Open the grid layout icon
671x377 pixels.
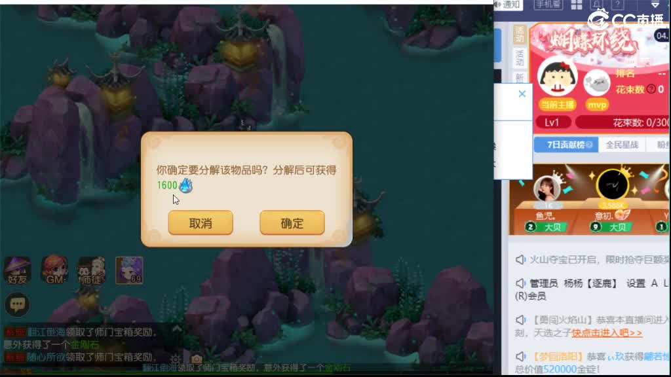tap(577, 5)
